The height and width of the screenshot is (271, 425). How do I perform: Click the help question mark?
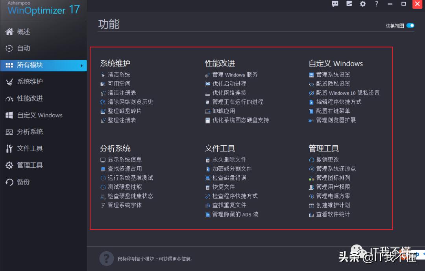tap(376, 4)
